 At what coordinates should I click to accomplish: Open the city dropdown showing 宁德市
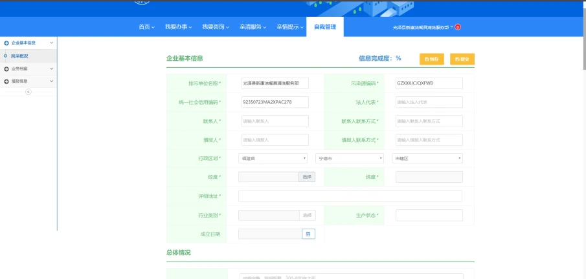coord(350,158)
